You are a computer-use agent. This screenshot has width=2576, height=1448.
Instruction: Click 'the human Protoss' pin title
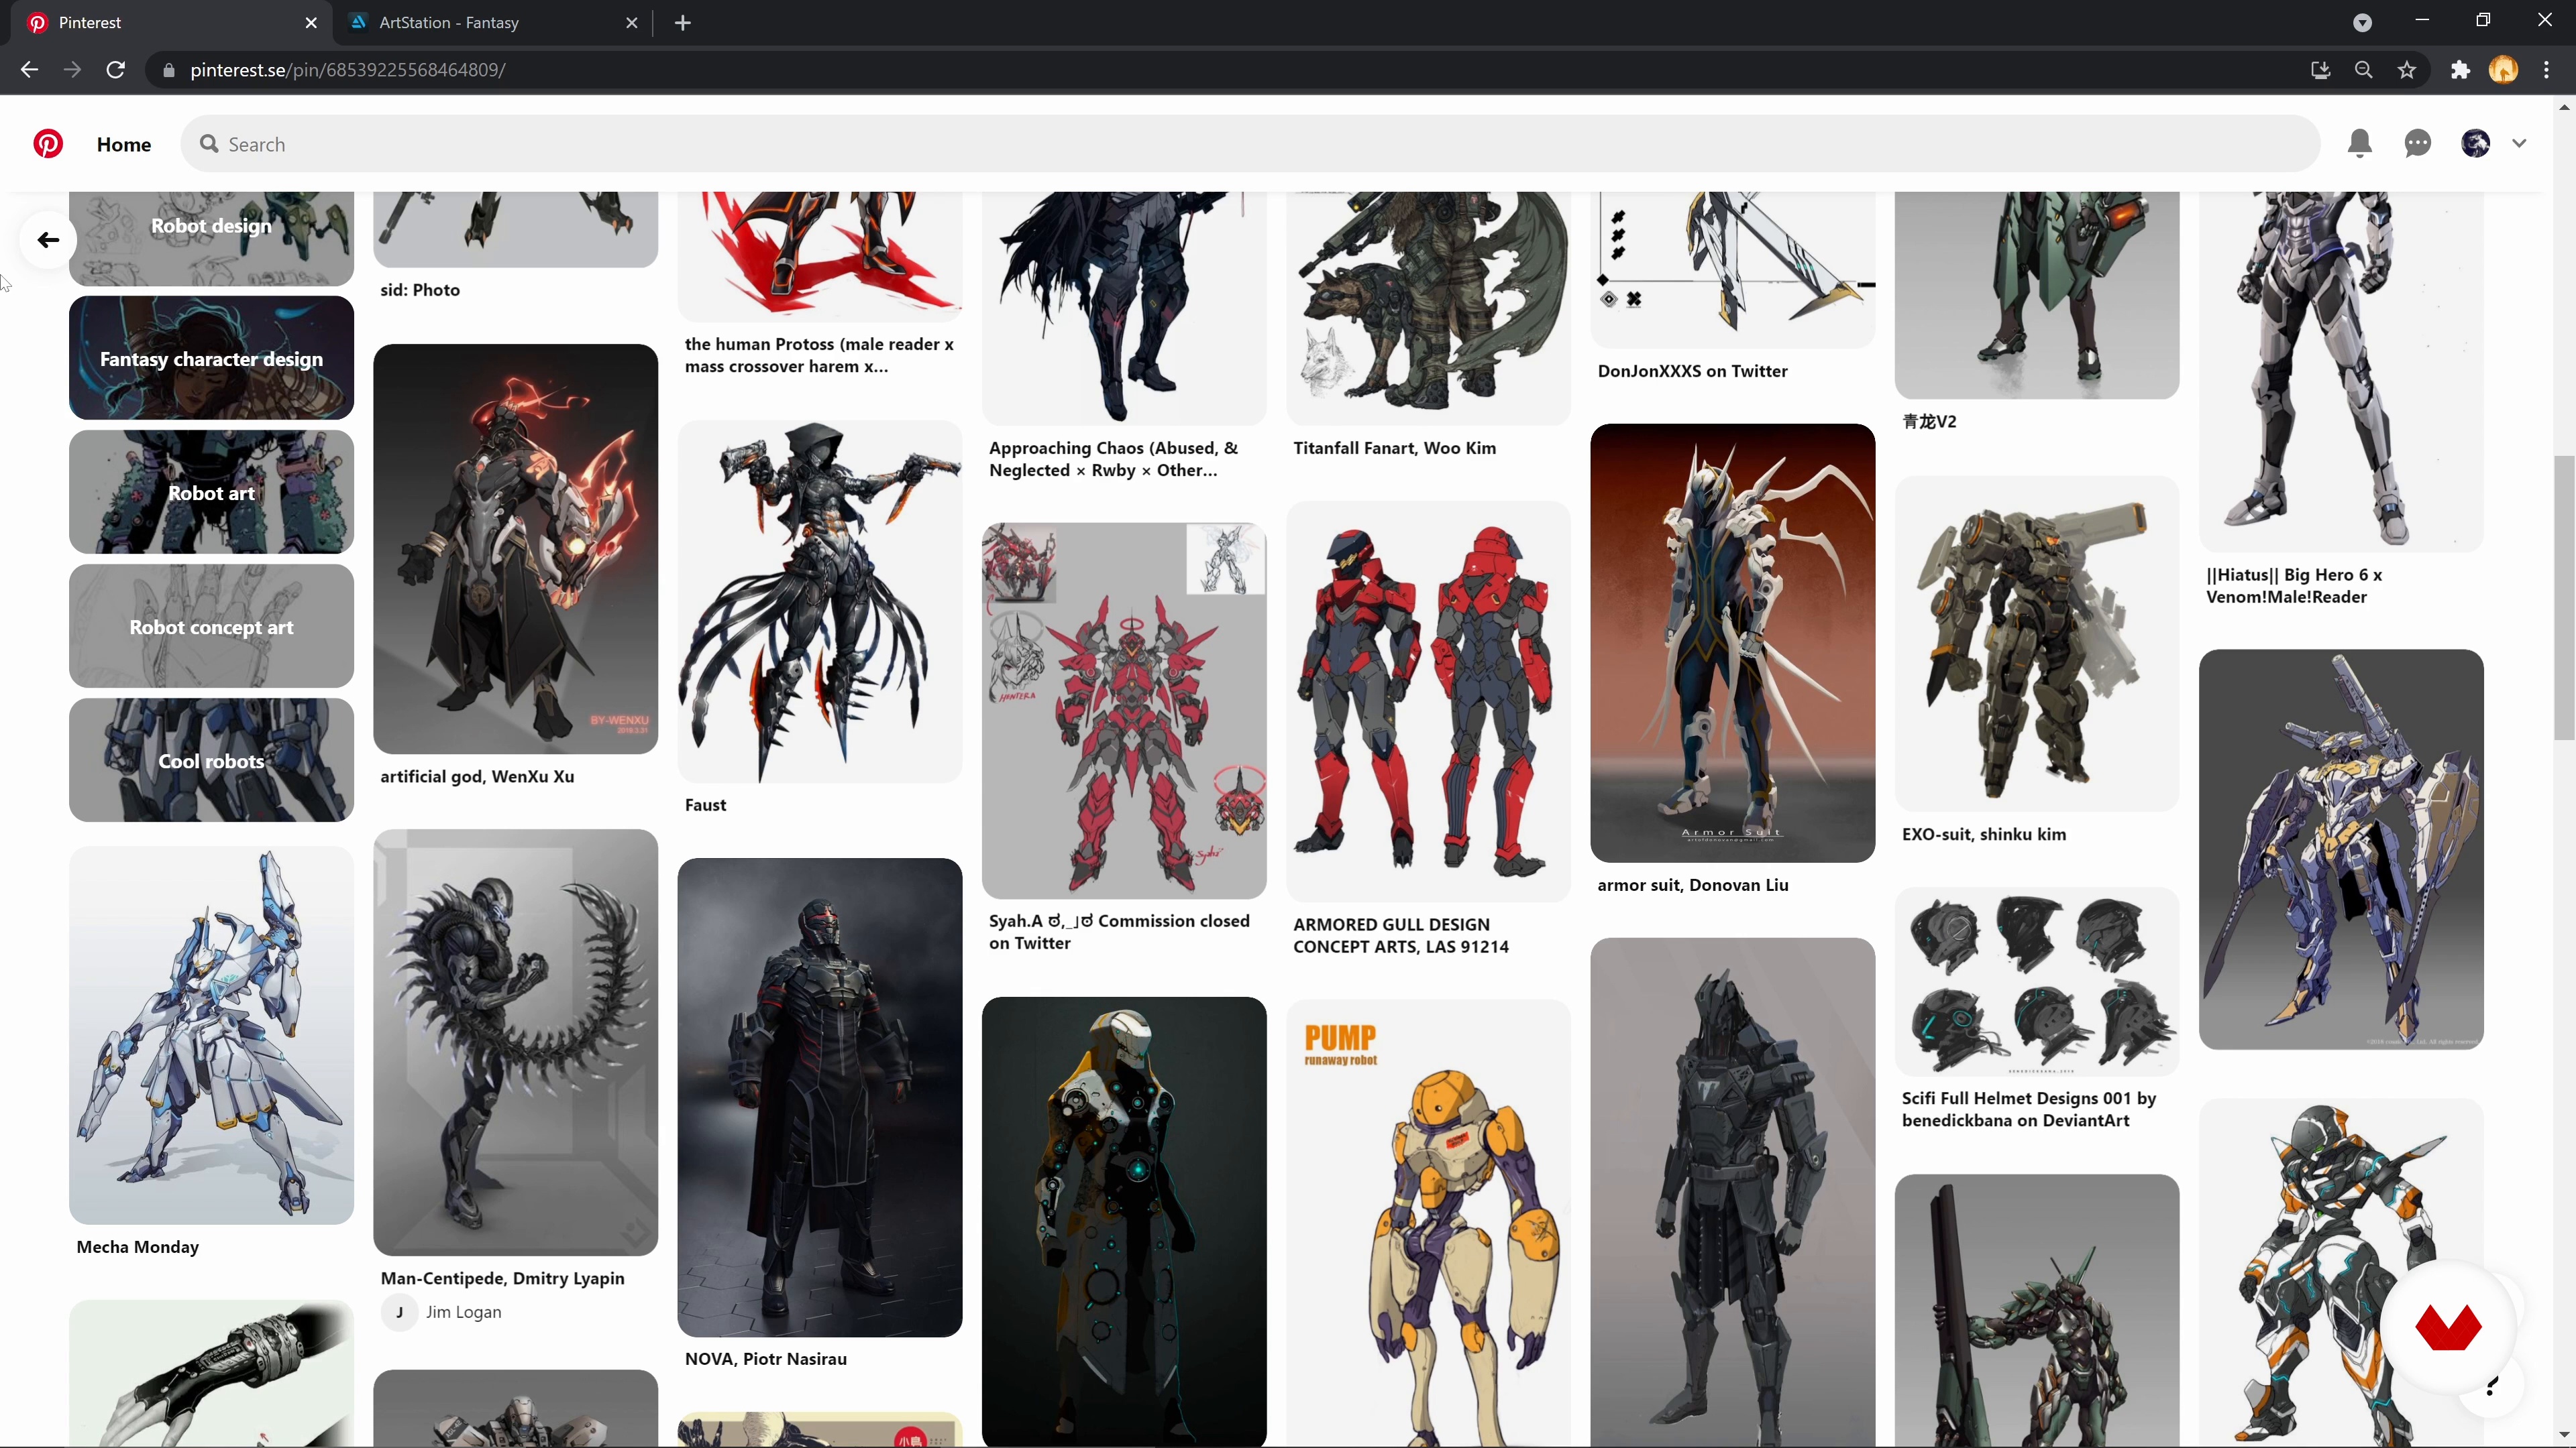(x=819, y=355)
